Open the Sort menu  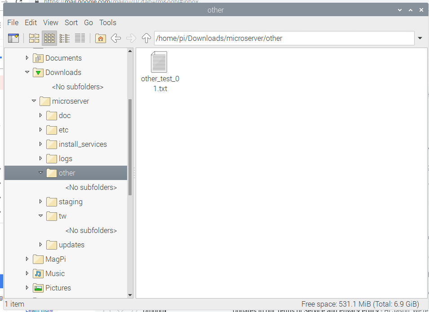pos(71,22)
